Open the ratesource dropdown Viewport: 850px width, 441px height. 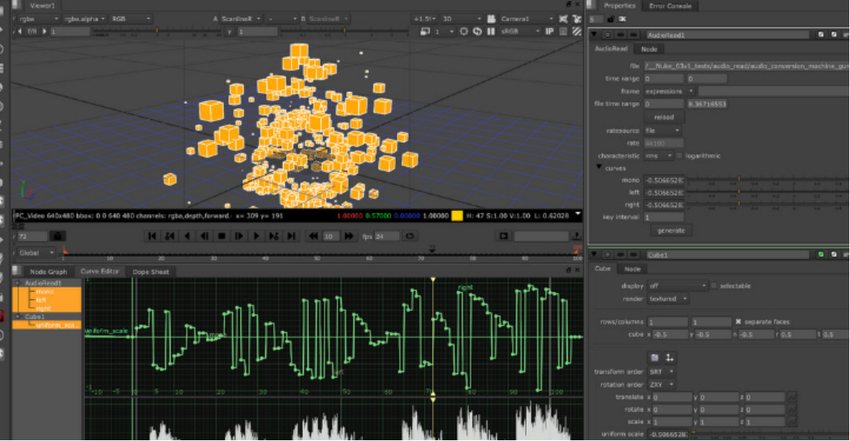pyautogui.click(x=663, y=130)
